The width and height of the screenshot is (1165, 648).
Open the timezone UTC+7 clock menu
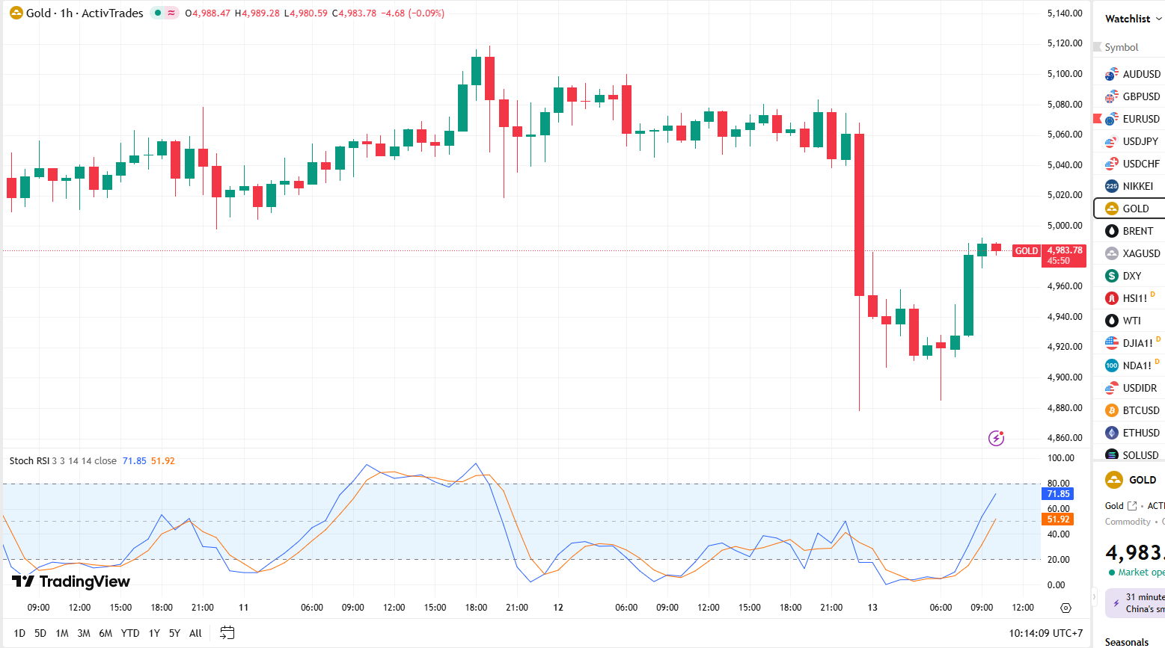click(x=1045, y=633)
